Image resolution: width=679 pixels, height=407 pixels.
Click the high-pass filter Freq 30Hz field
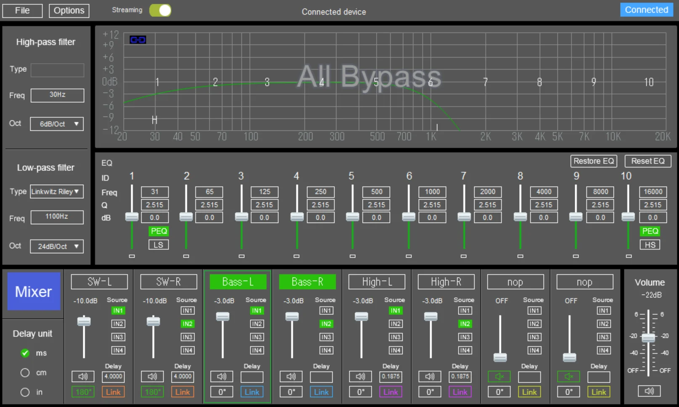57,95
